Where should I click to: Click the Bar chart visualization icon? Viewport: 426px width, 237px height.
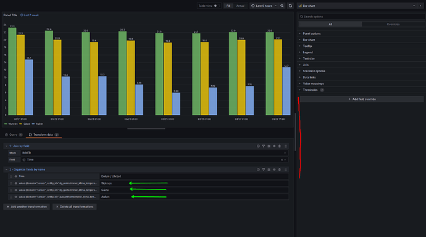coord(300,6)
